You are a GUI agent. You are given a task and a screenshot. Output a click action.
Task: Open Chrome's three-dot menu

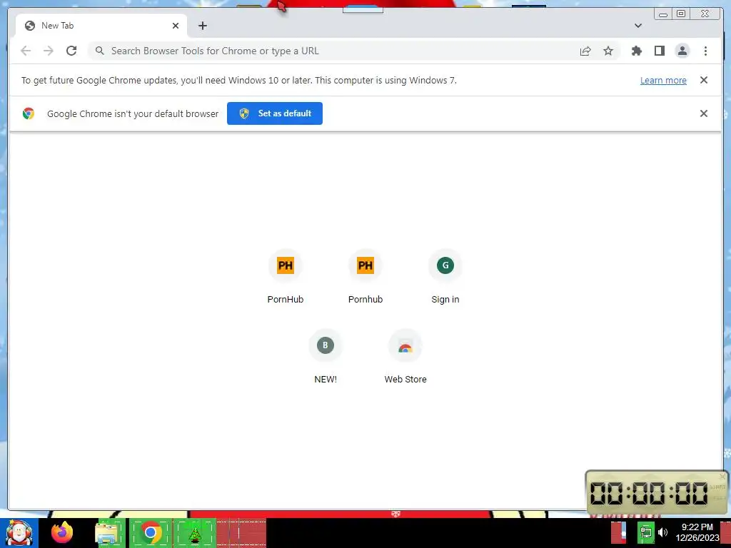pos(705,51)
